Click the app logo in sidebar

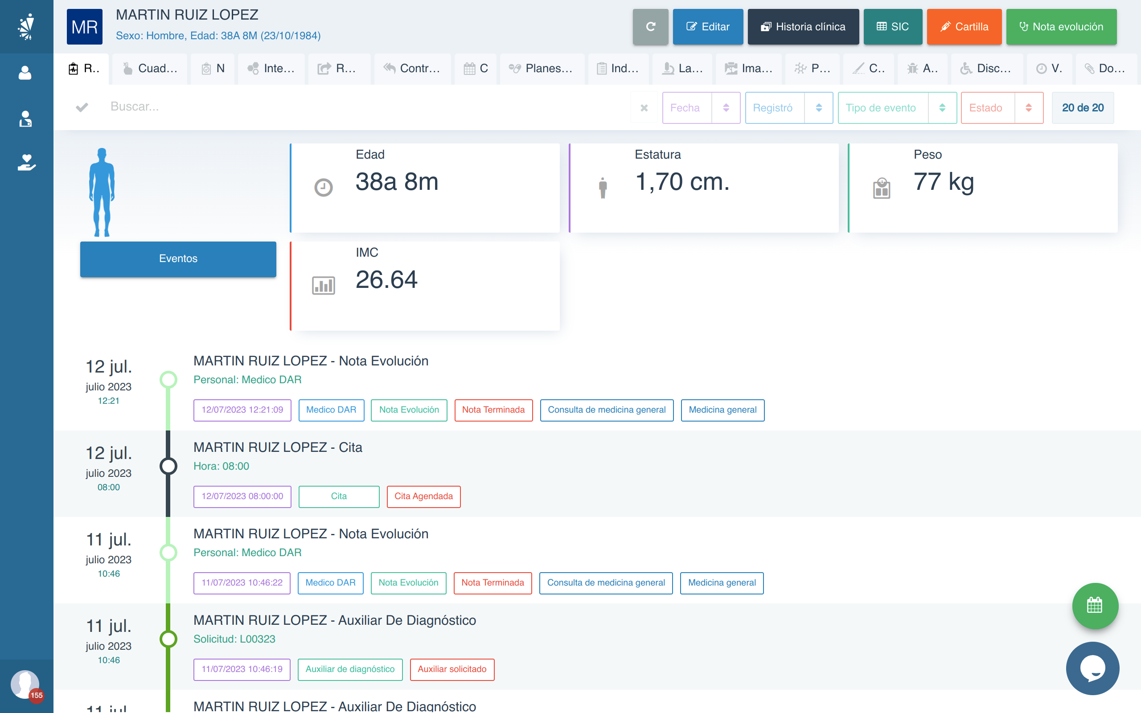tap(26, 26)
